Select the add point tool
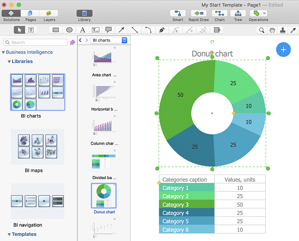299x241 pixels. (x=189, y=30)
